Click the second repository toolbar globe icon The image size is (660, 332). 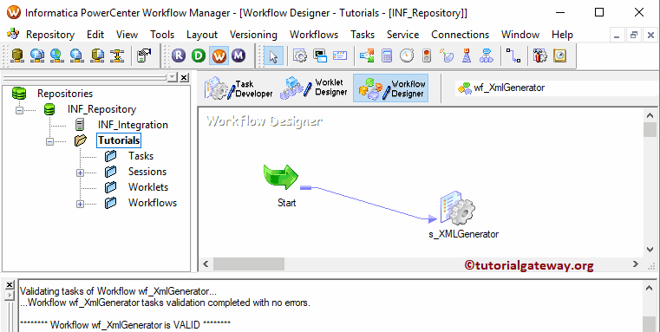[x=36, y=55]
